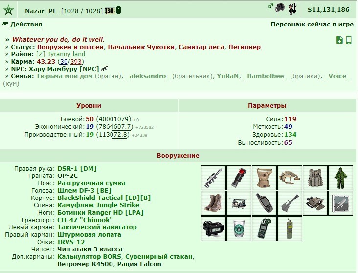
Task: Open the Ranger HD boots thumbnail
Action: [x=213, y=203]
